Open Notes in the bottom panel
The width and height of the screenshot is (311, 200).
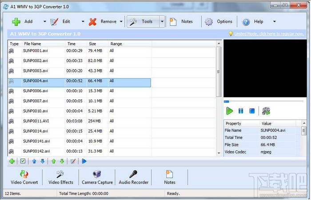[x=170, y=177]
